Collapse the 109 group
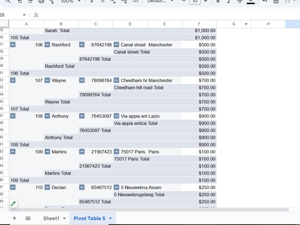The image size is (300, 225). click(x=13, y=152)
